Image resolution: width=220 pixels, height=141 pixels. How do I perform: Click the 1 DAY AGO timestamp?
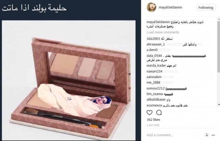153,125
